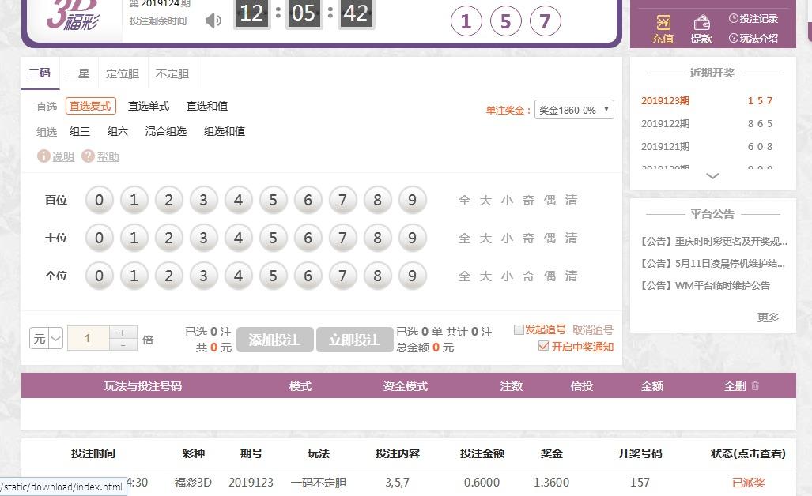Expand the recent draw results chevron
The image size is (812, 496).
[712, 176]
